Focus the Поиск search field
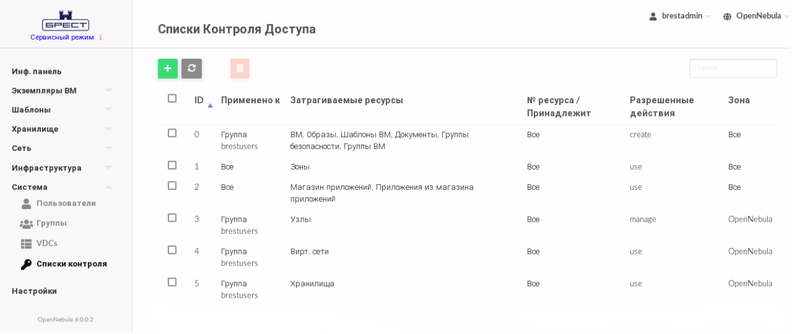The height and width of the screenshot is (334, 796). pos(738,69)
